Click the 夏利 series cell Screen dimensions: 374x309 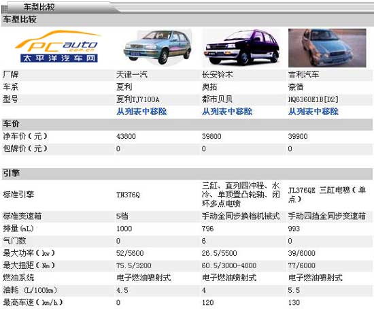coord(124,87)
